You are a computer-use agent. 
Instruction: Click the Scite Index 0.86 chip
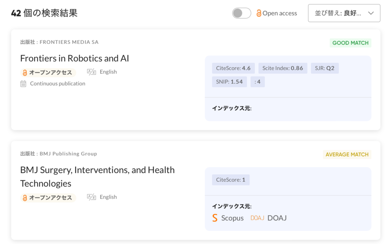pos(283,68)
